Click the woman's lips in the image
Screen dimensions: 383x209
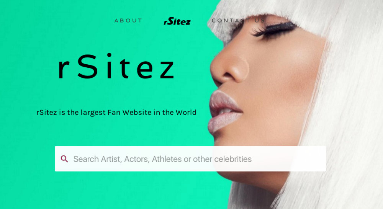pyautogui.click(x=224, y=111)
